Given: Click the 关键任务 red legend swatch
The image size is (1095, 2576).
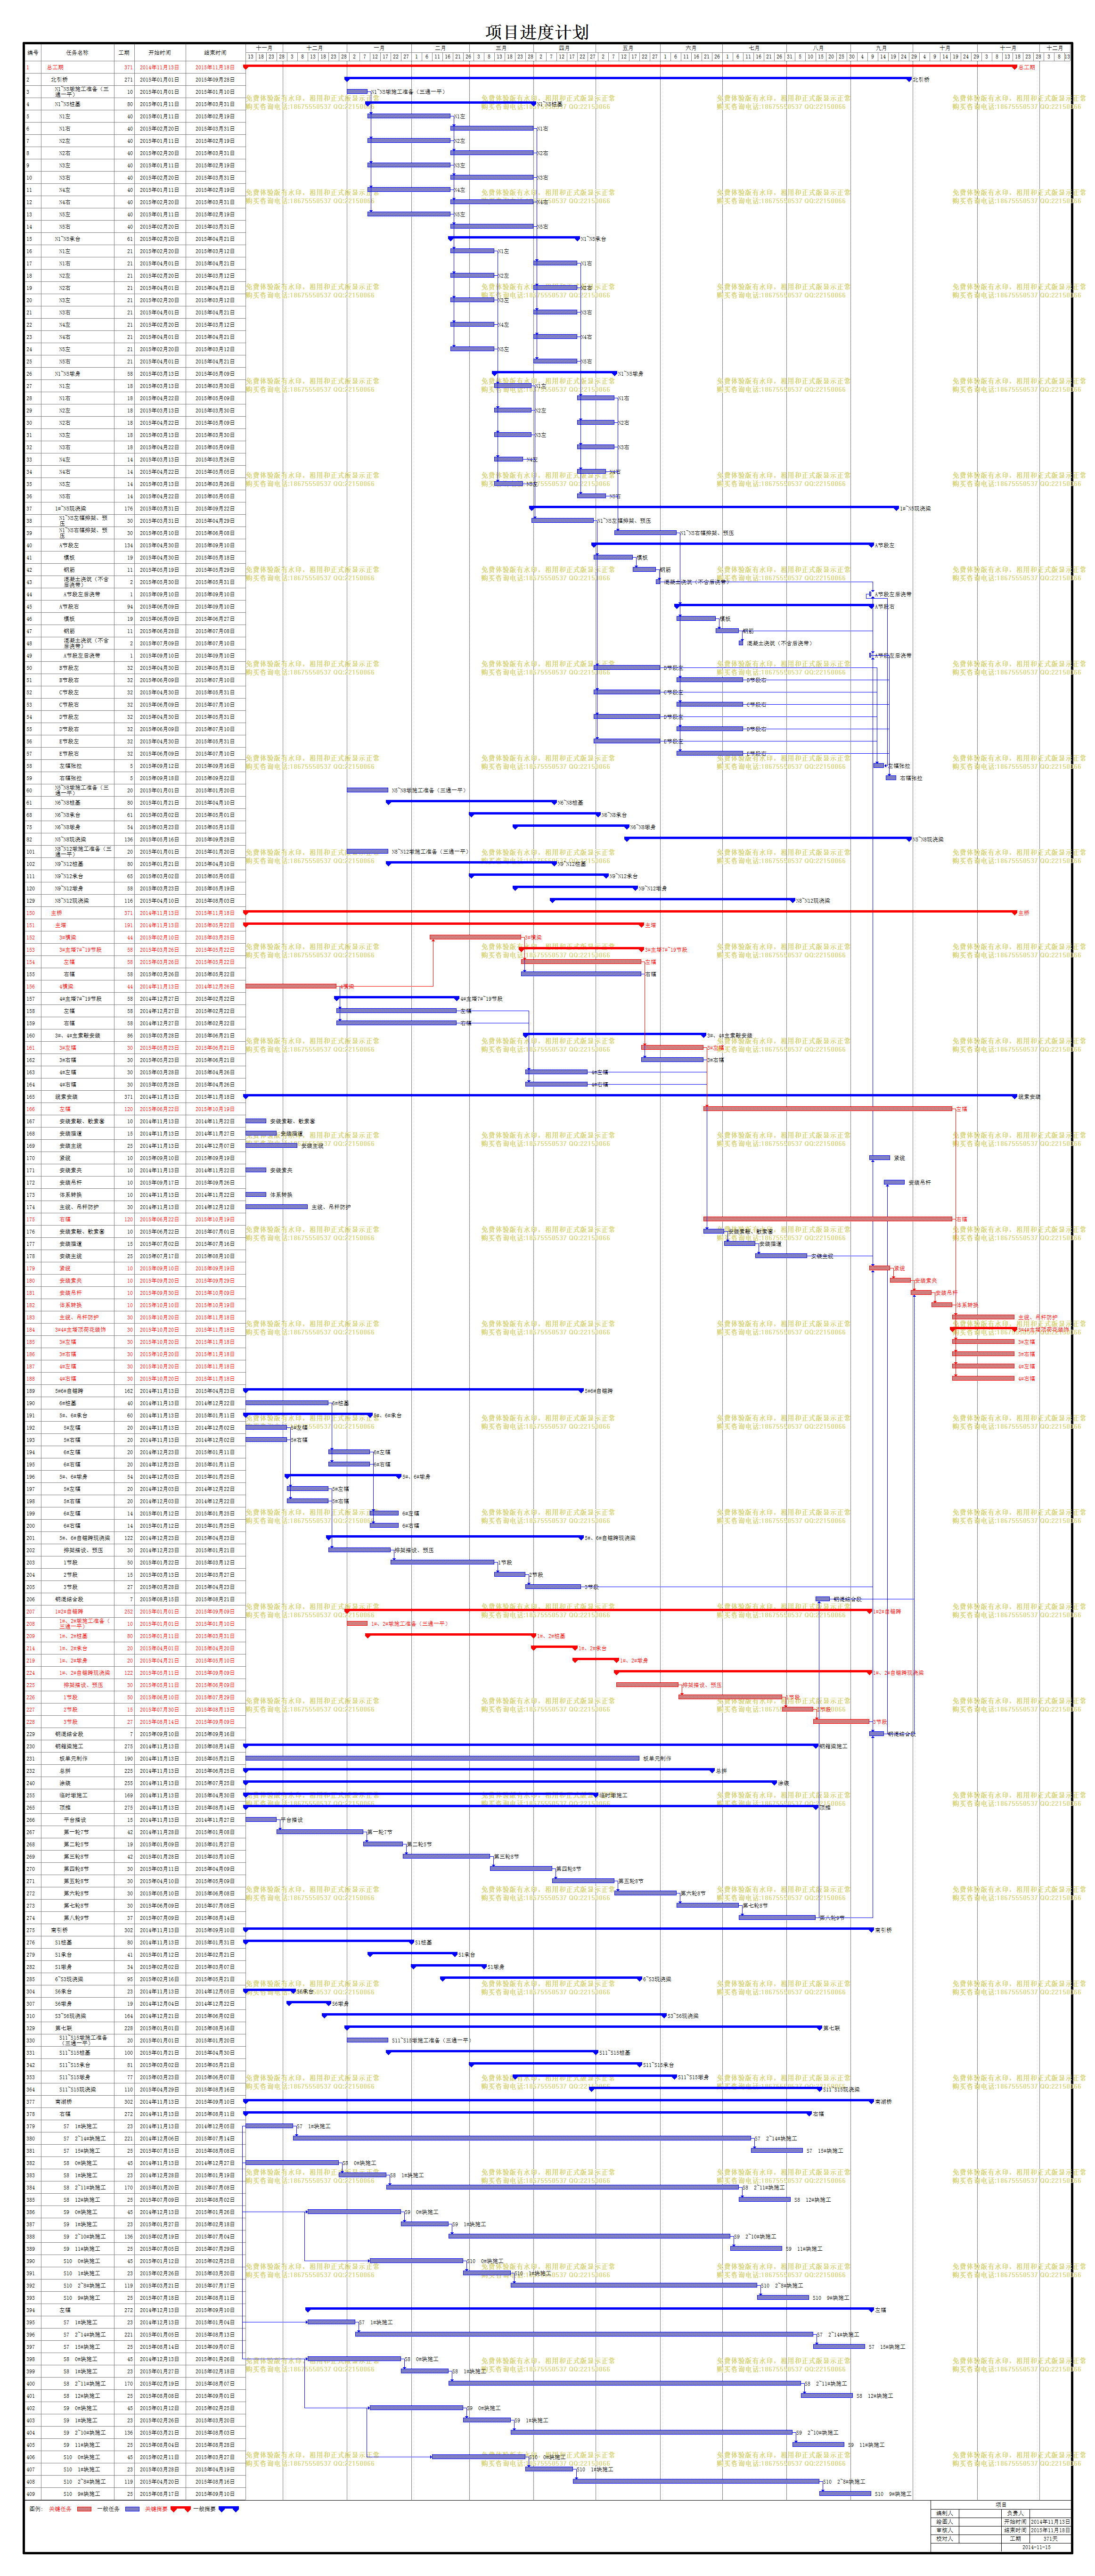Looking at the screenshot, I should (84, 2509).
